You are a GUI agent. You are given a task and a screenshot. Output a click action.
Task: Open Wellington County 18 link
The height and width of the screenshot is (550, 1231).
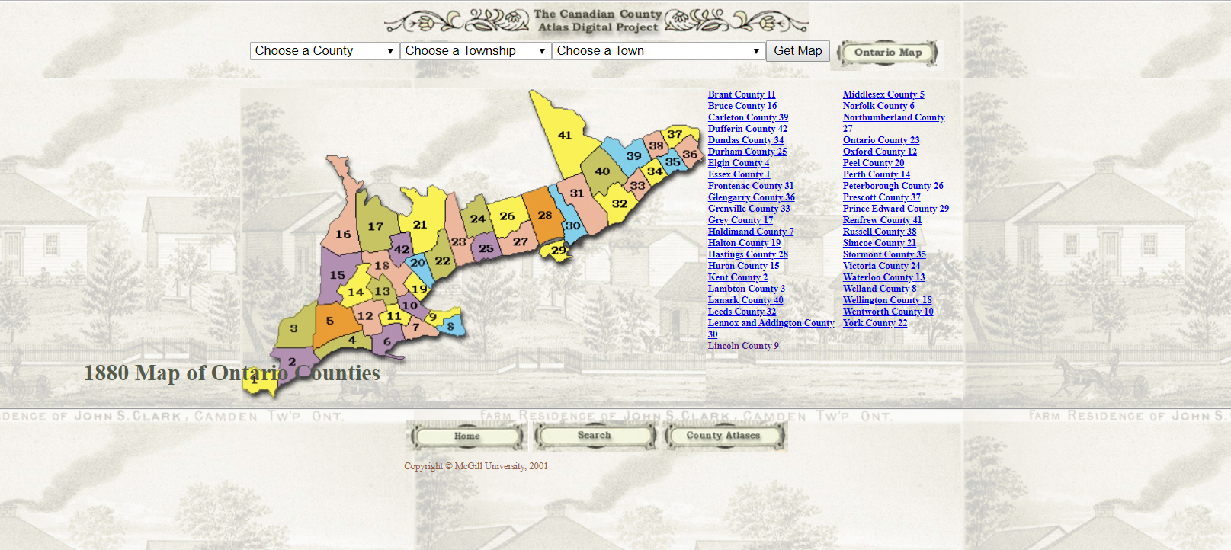tap(887, 300)
